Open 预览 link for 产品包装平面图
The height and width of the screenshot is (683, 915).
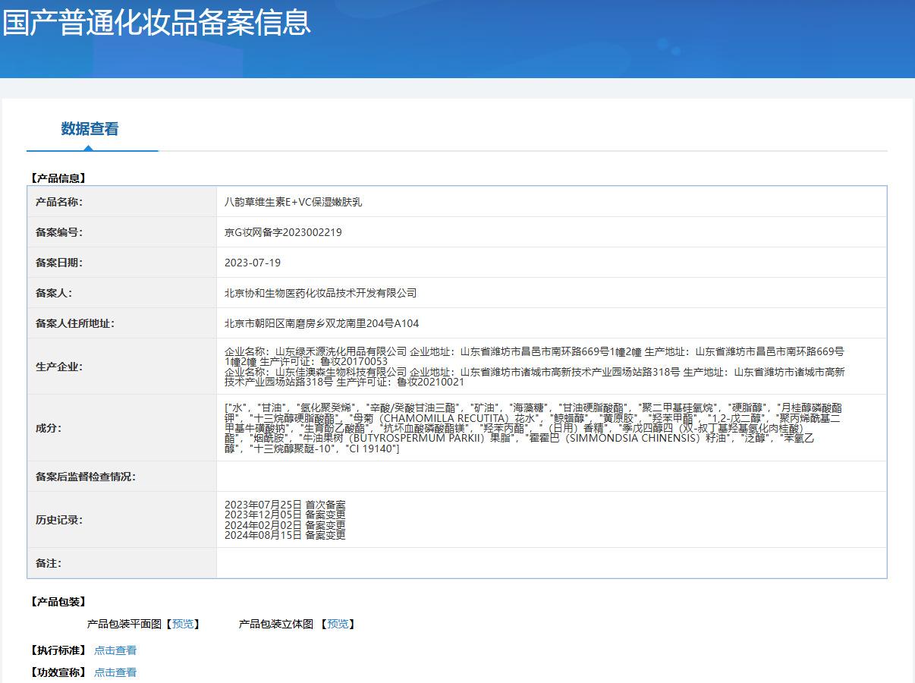point(183,624)
